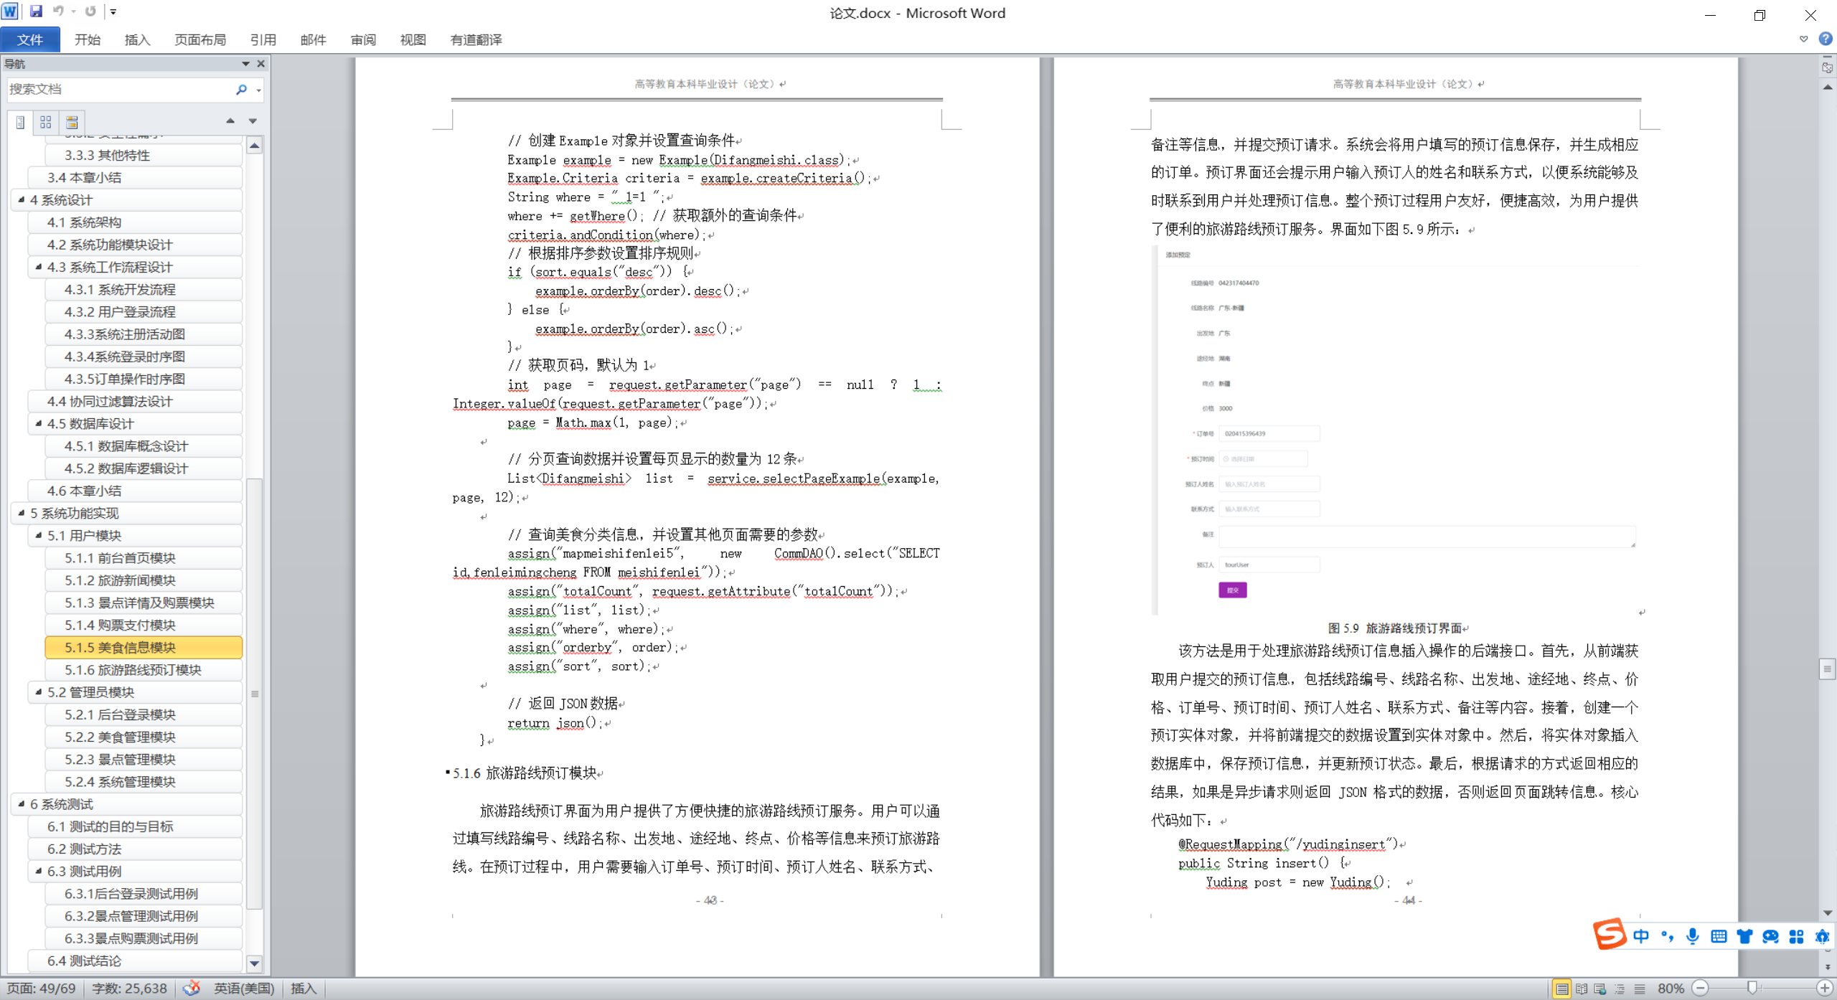Click the 页面: 49/69 page indicator
This screenshot has height=1000, width=1837.
[42, 989]
